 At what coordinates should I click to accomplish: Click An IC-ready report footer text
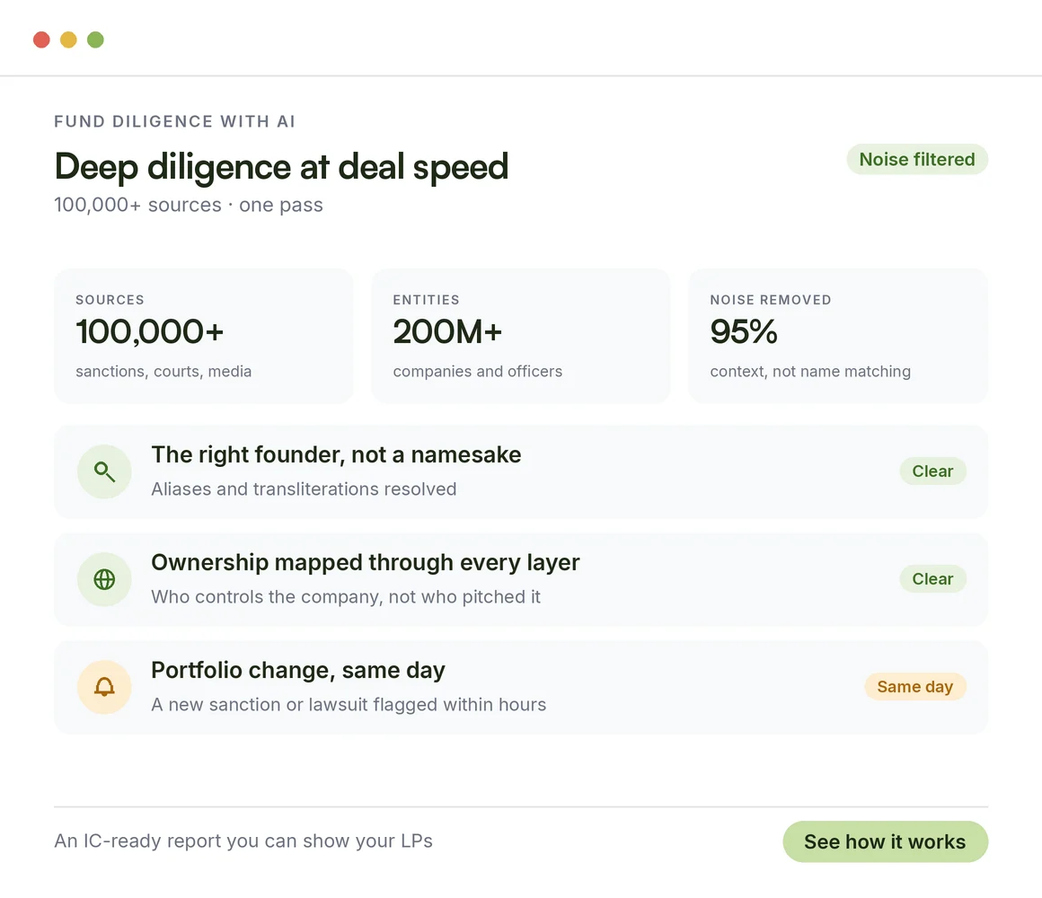[x=243, y=841]
